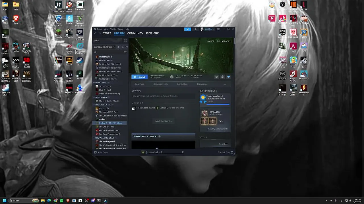
Task: Click the achievements progress bar
Action: [218, 104]
